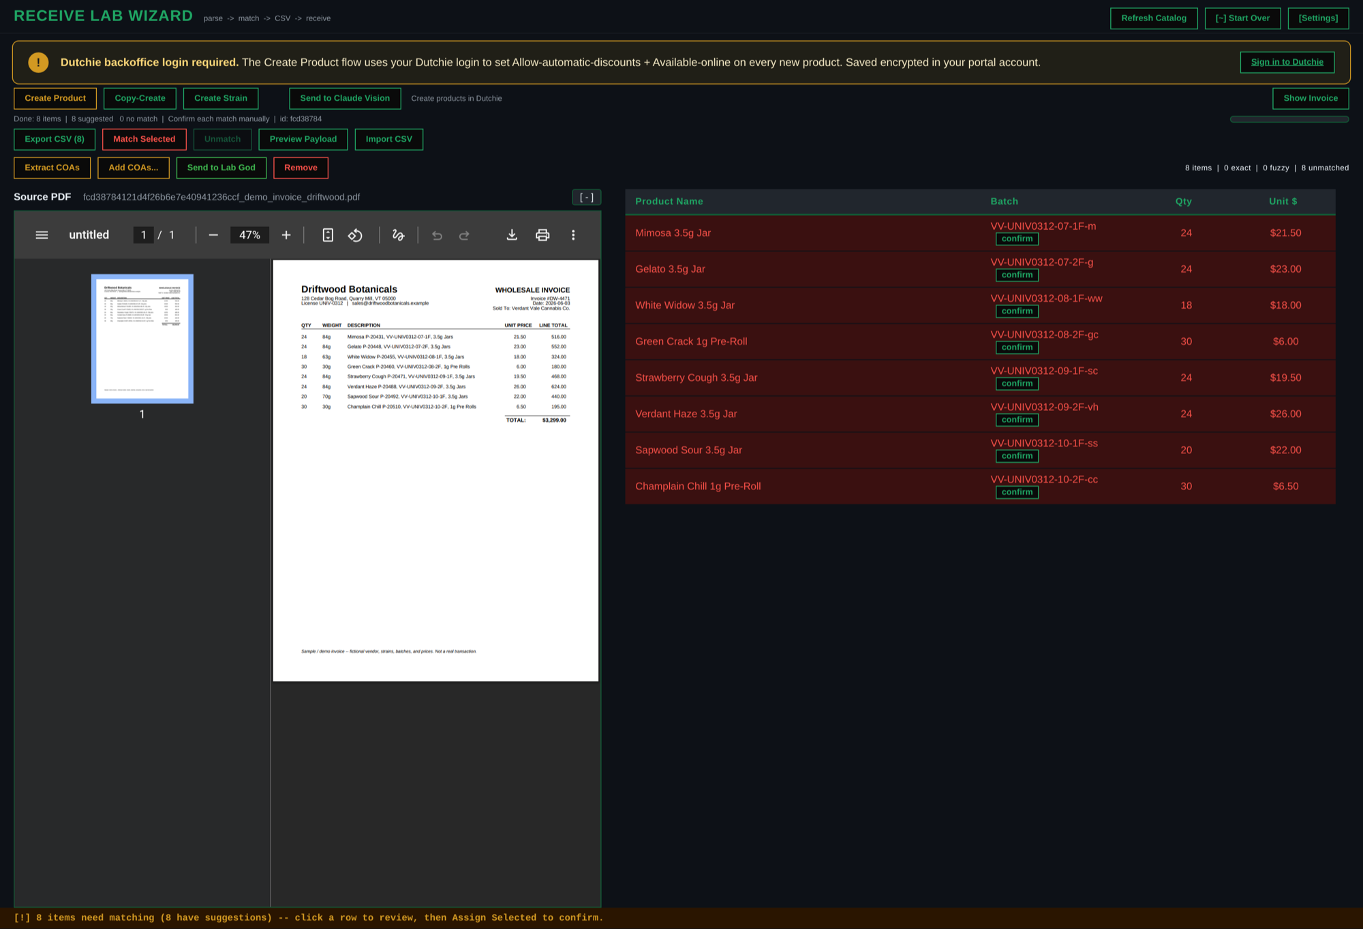Click the $26.00 unit price cell

(1285, 414)
